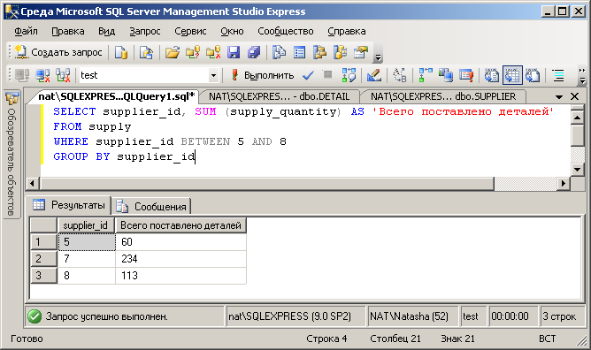Screen dimensions: 591x350
Task: Click the horizontal scrollbar thumb in editor
Action: (x=267, y=184)
